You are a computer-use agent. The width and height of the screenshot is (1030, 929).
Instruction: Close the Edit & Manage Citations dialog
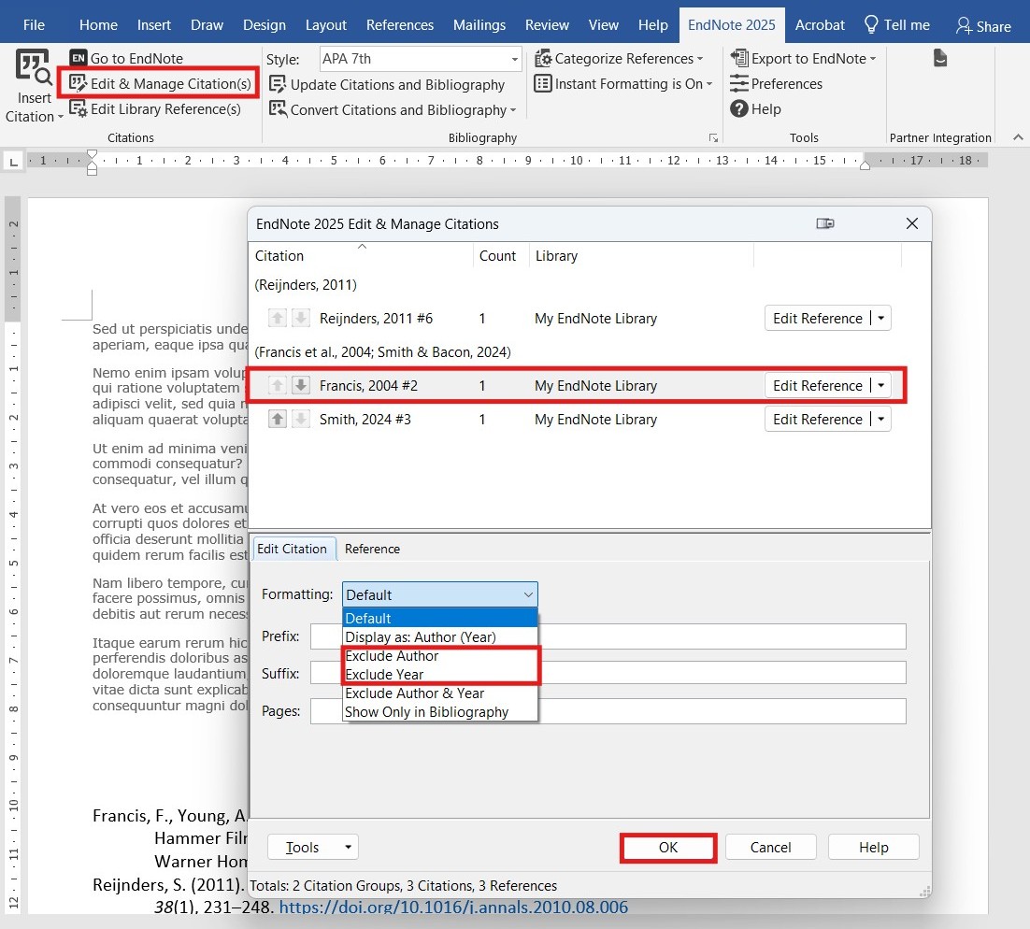(911, 224)
